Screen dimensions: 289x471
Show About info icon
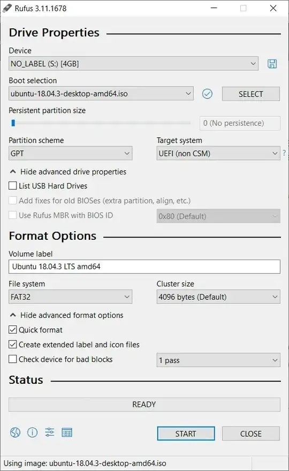(x=33, y=432)
